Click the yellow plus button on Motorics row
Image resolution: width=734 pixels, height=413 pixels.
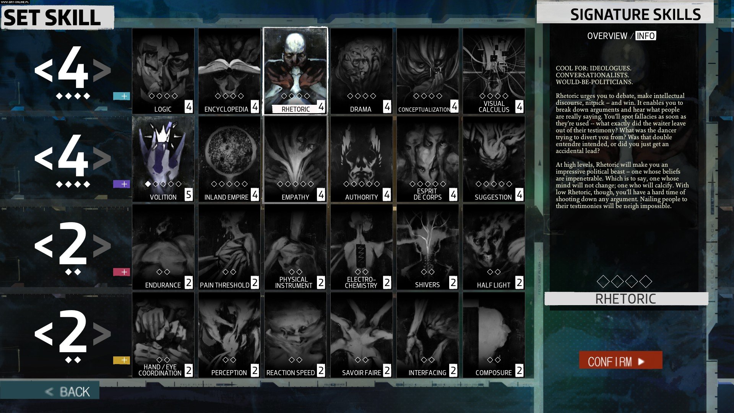pyautogui.click(x=122, y=360)
